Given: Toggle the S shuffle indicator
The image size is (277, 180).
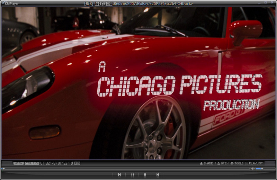Looking at the screenshot, I should [79, 163].
